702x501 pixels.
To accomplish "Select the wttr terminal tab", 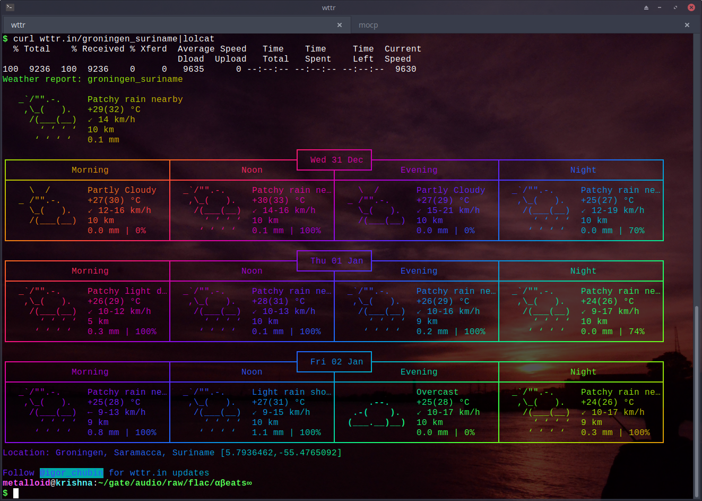I will (19, 25).
